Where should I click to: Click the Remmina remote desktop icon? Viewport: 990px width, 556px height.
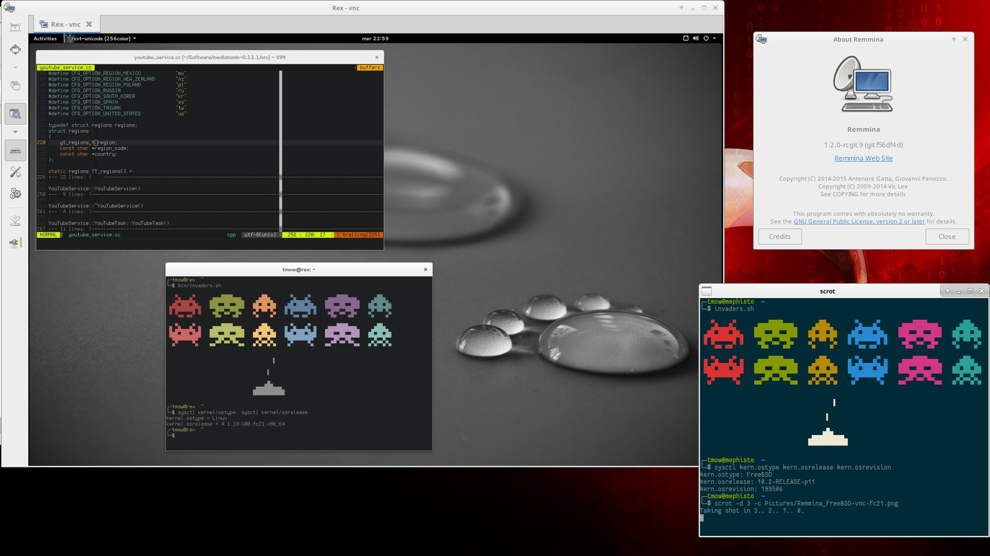(10, 8)
